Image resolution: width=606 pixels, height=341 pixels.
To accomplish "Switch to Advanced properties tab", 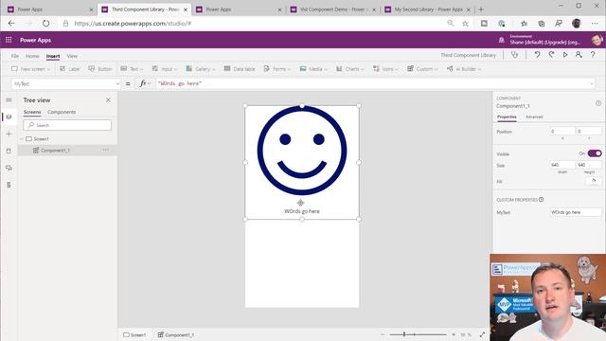I will click(534, 117).
